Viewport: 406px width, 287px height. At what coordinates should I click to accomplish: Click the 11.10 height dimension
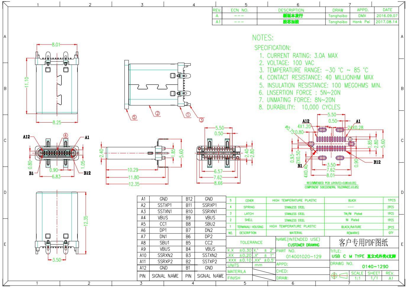click(x=27, y=82)
